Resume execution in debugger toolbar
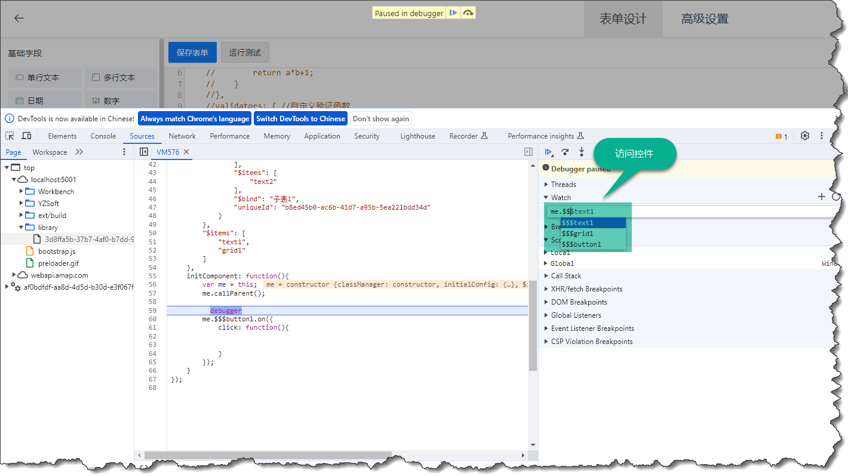Viewport: 848px width, 476px height. coord(549,152)
